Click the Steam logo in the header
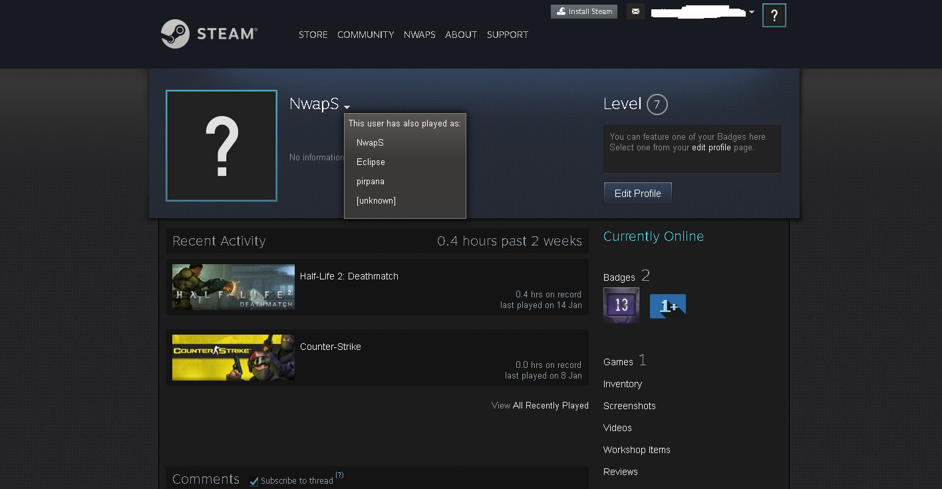The height and width of the screenshot is (489, 942). (x=209, y=34)
